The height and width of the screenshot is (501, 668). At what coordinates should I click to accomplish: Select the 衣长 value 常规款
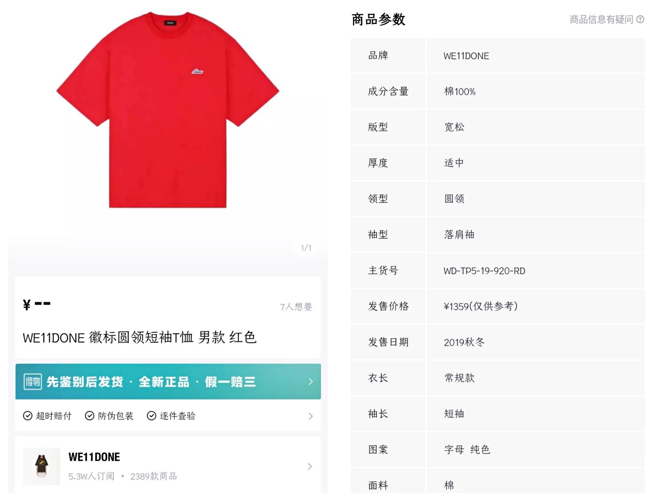click(x=459, y=378)
